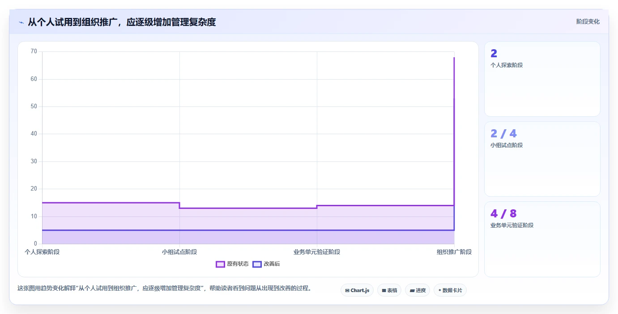Viewport: 618px width, 314px height.
Task: Click the chart description caption below
Action: 164,288
